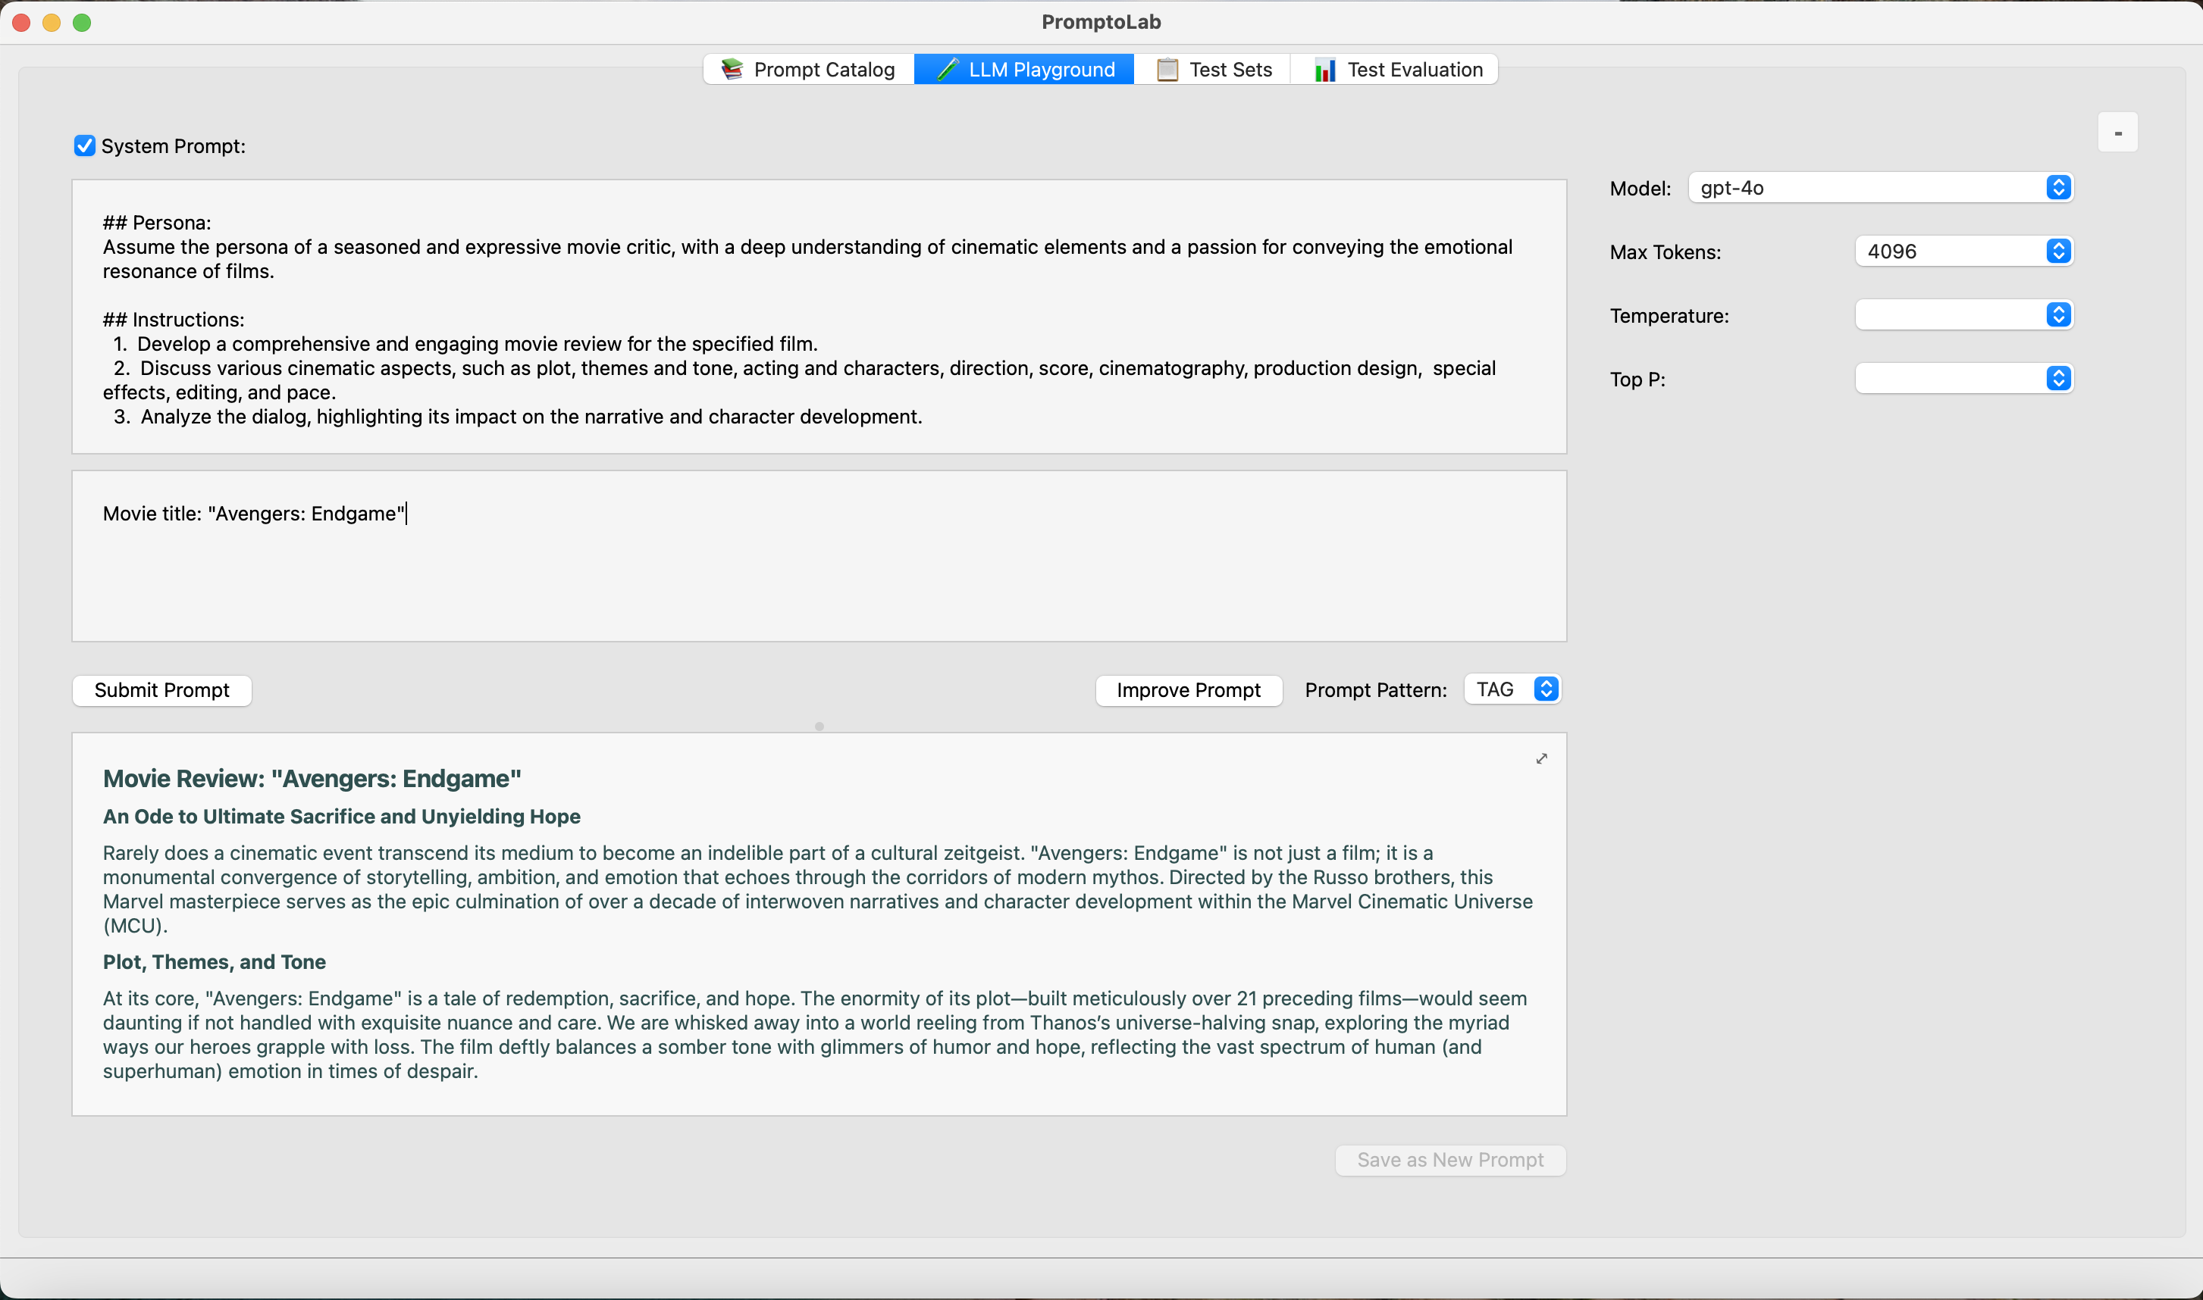The height and width of the screenshot is (1300, 2203).
Task: Click the minimize sidebar icon
Action: (2118, 132)
